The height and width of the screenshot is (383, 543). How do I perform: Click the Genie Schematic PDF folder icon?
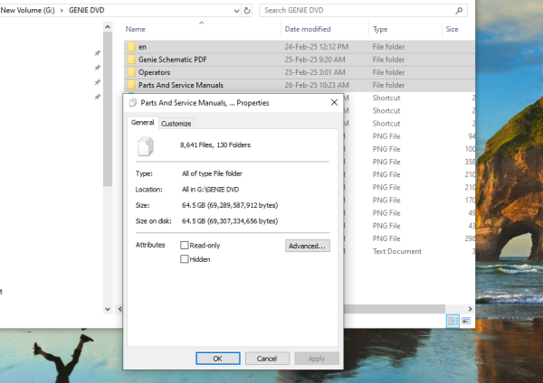131,59
